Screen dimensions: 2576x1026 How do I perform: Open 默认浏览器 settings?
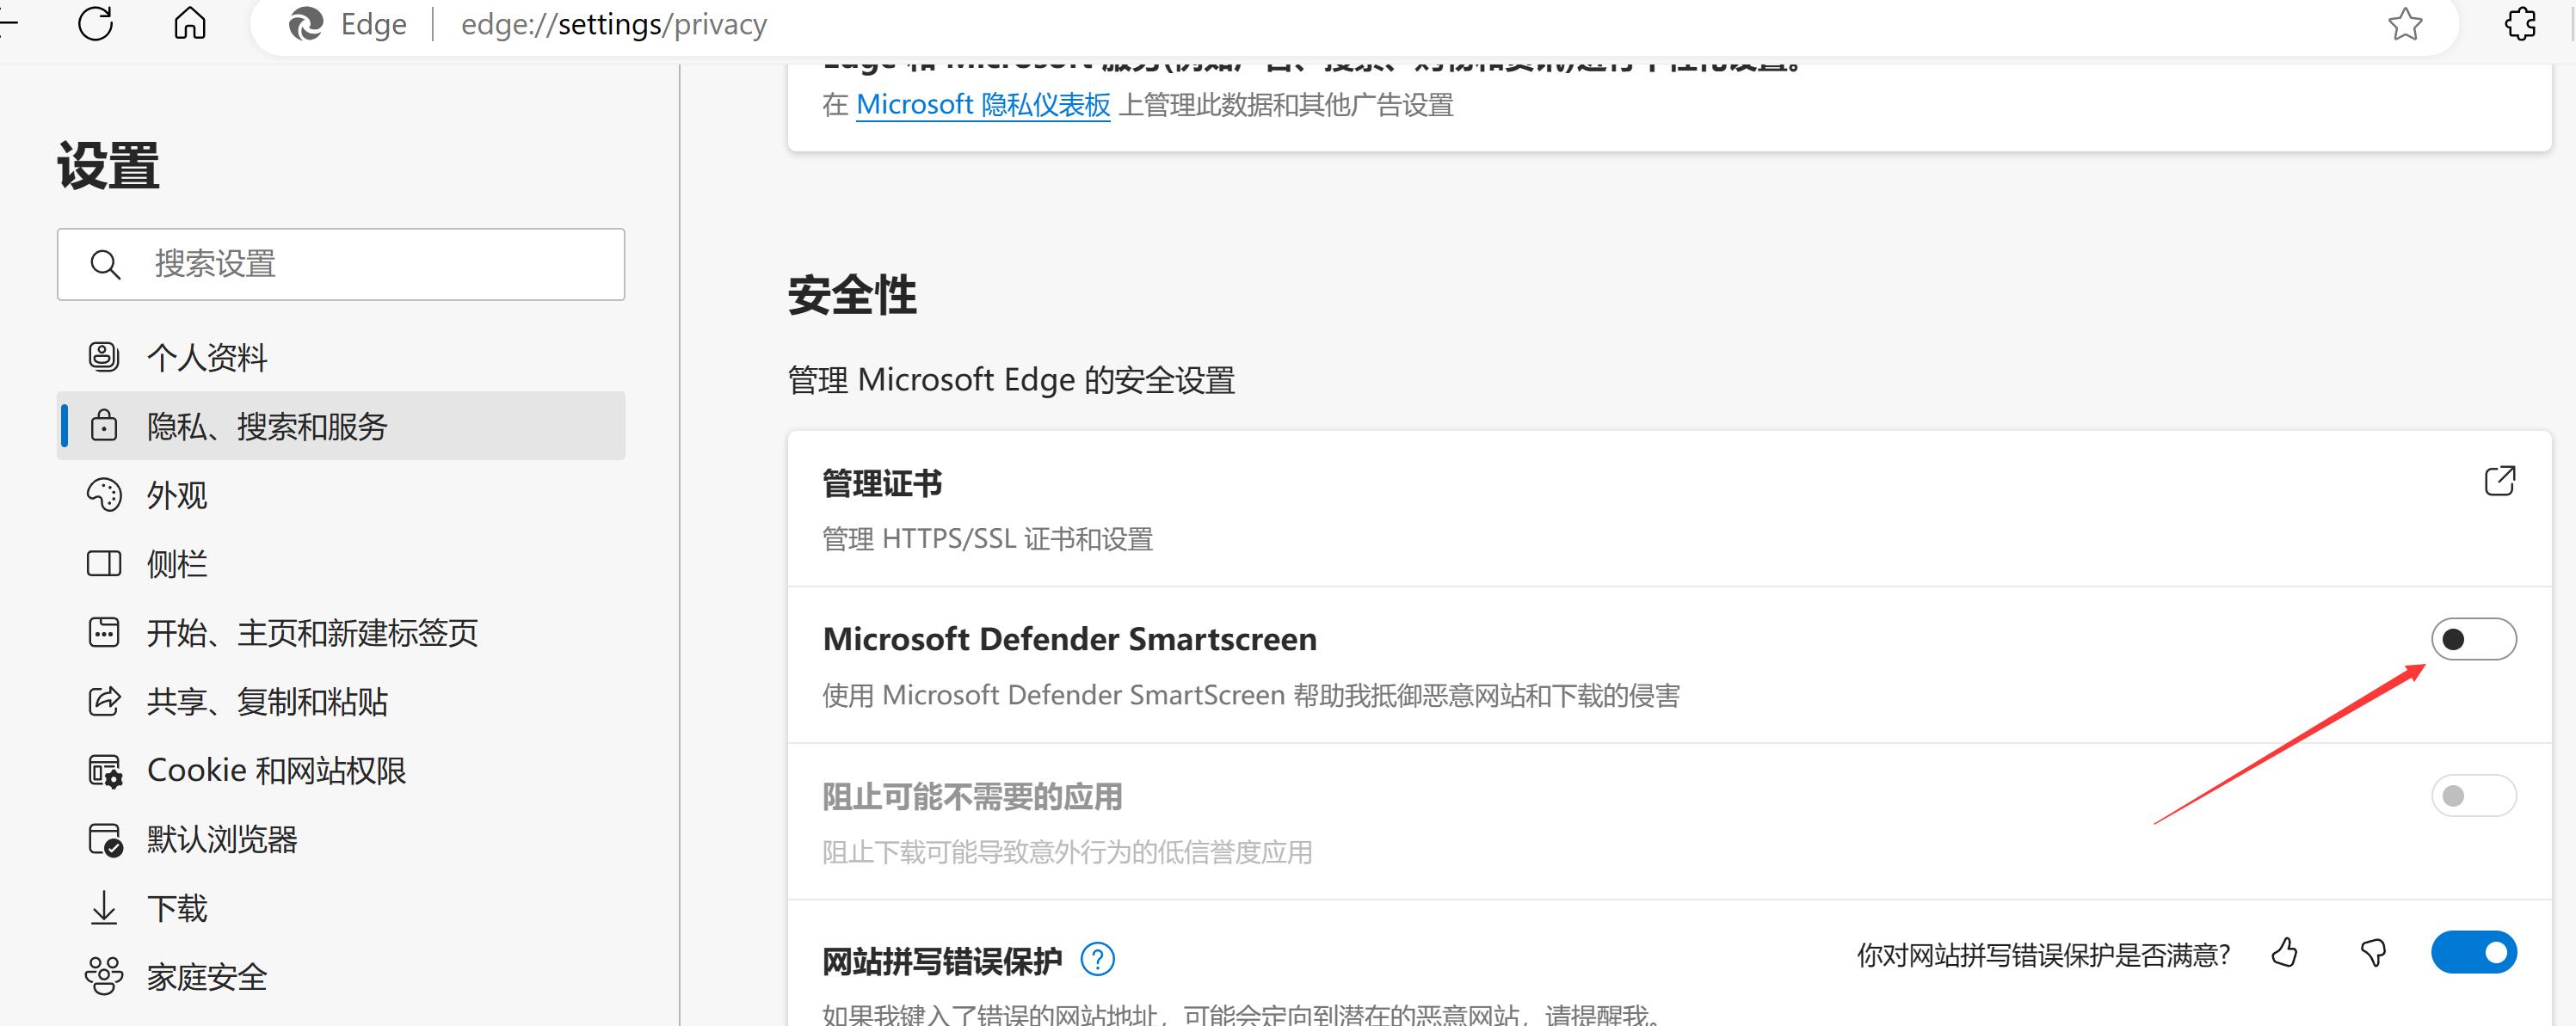coord(341,839)
